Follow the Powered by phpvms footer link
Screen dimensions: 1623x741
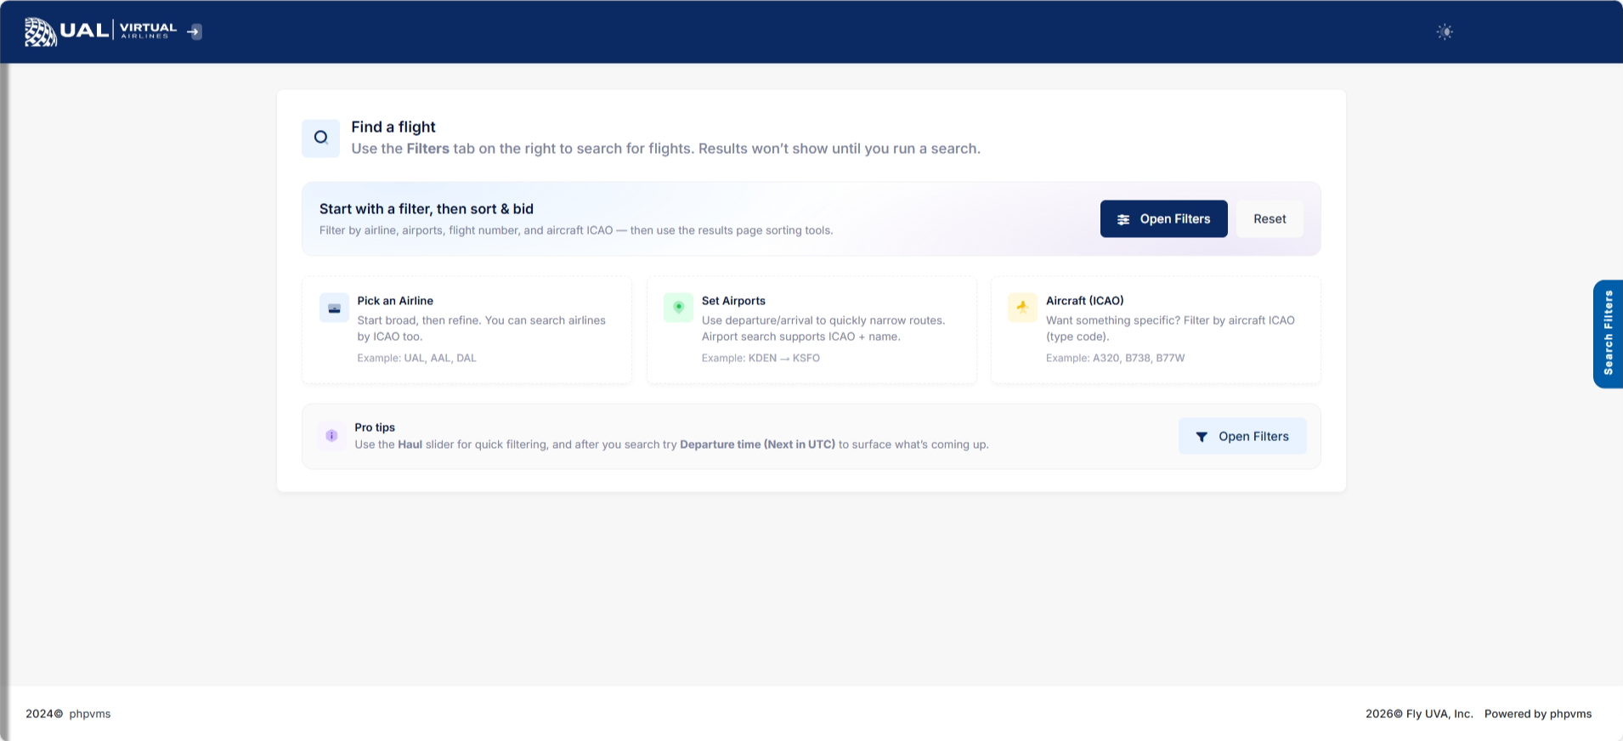pyautogui.click(x=1537, y=714)
